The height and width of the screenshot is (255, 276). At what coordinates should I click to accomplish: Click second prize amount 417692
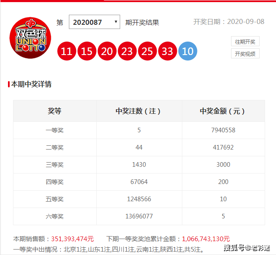click(223, 147)
